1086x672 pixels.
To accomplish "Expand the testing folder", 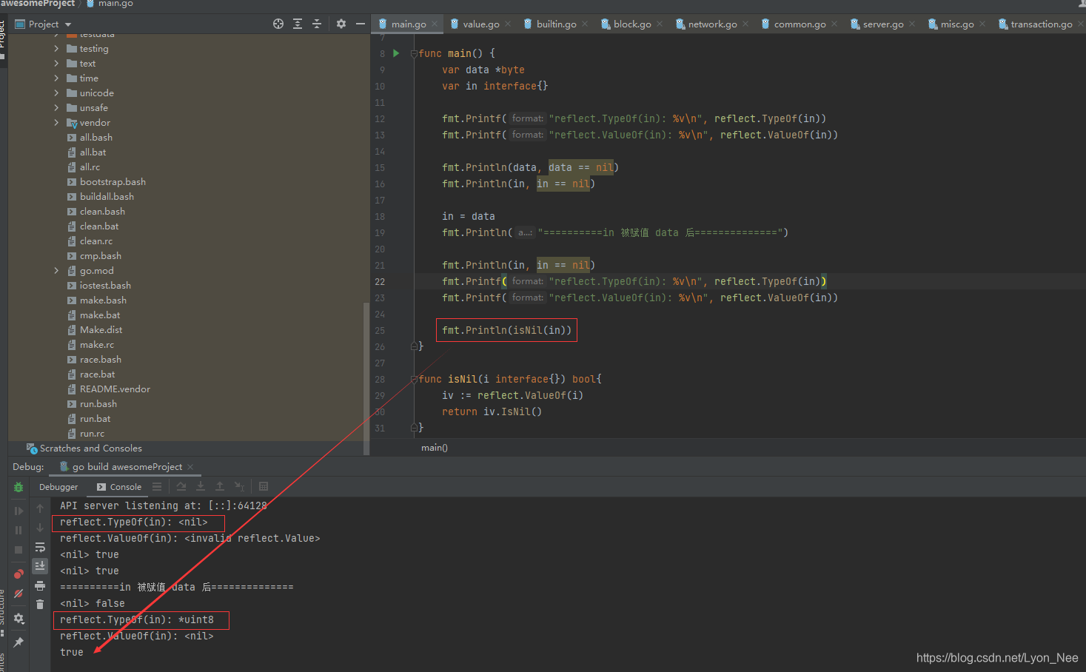I will pyautogui.click(x=56, y=48).
